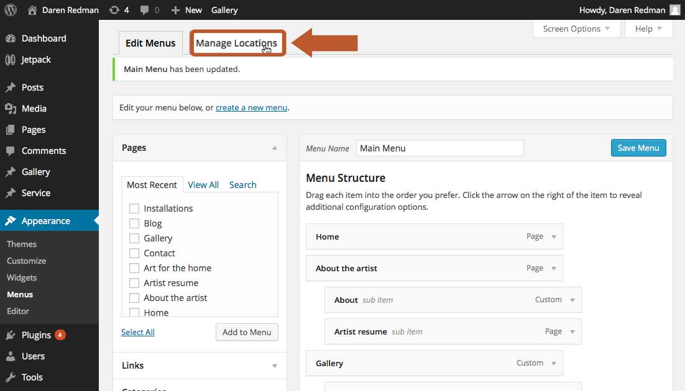Select the View All tab
This screenshot has width=685, height=391.
[x=203, y=185]
